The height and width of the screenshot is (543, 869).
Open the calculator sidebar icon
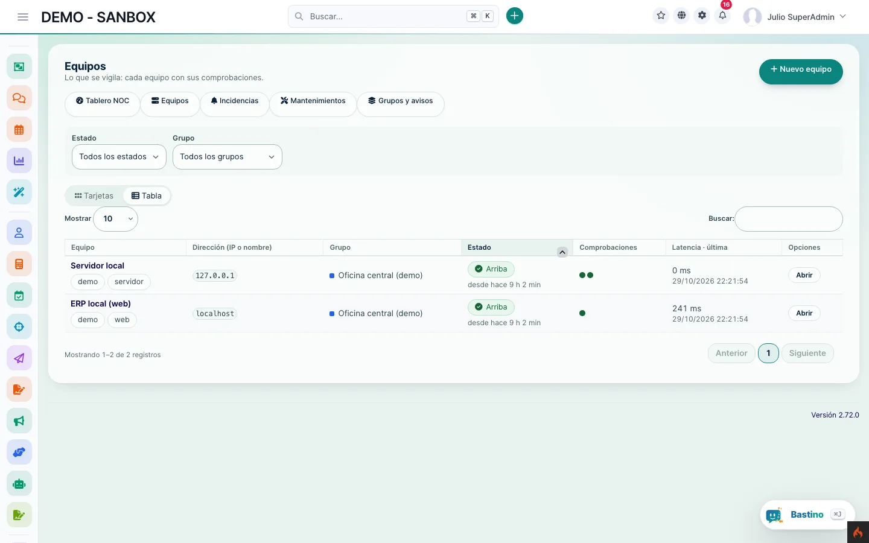tap(19, 264)
